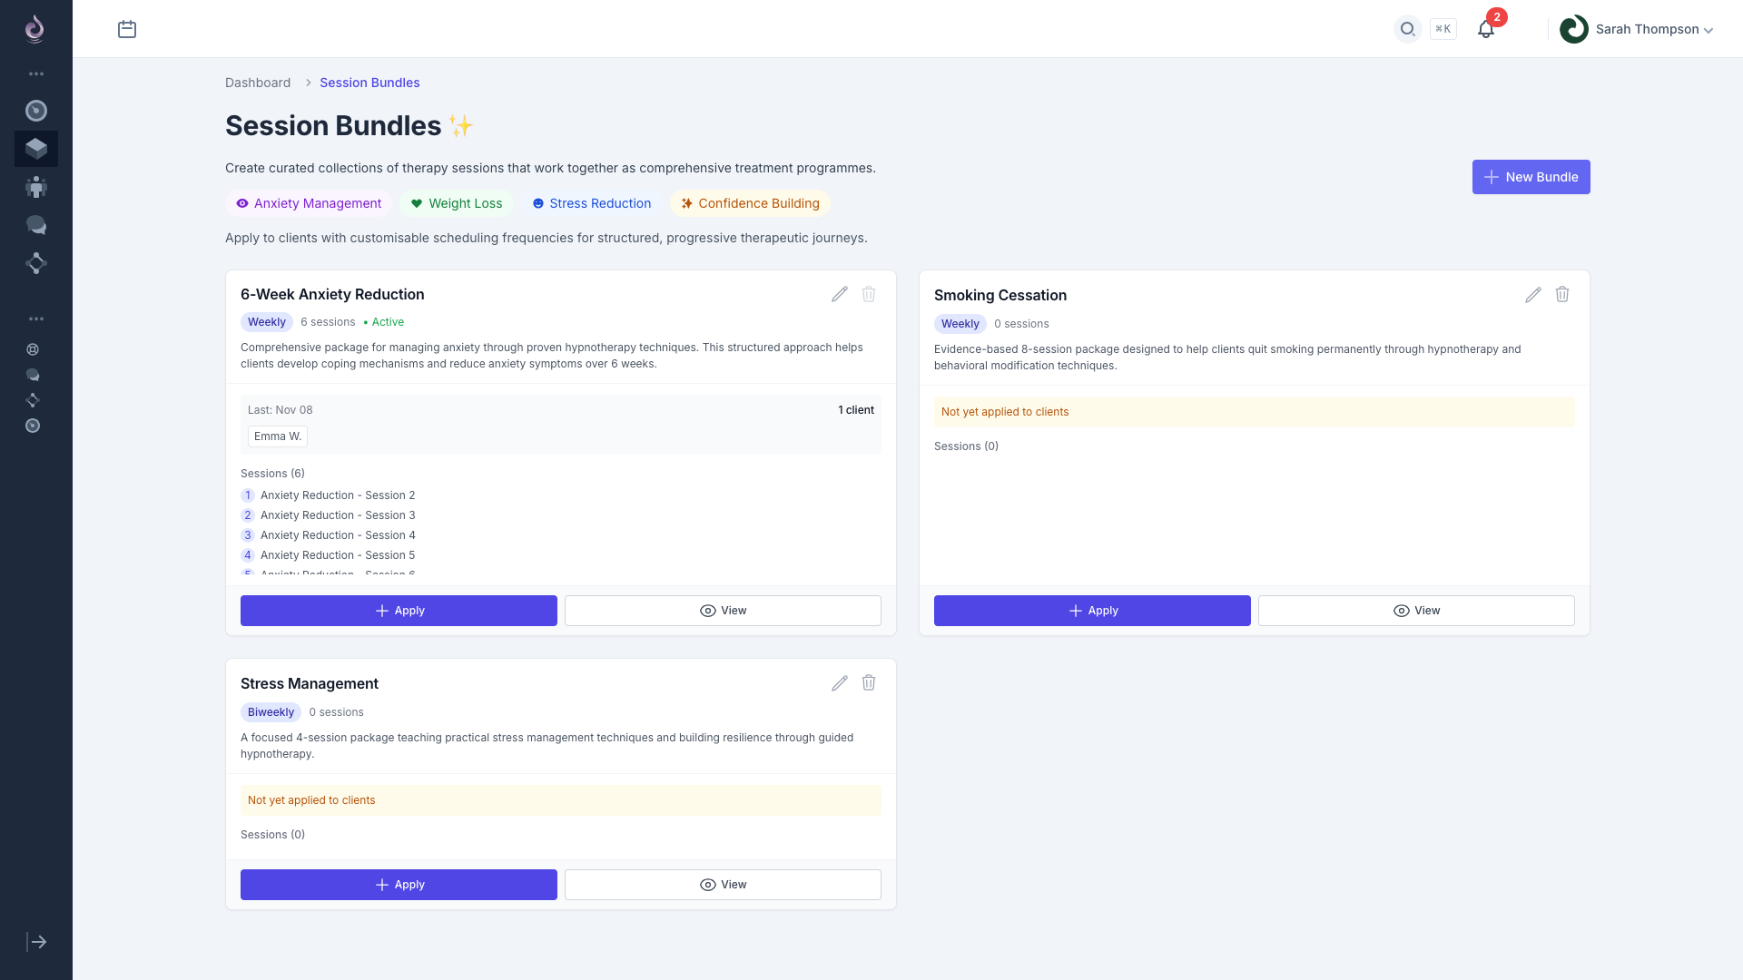This screenshot has width=1743, height=980.
Task: Delete the Smoking Cessation bundle
Action: tap(1561, 294)
